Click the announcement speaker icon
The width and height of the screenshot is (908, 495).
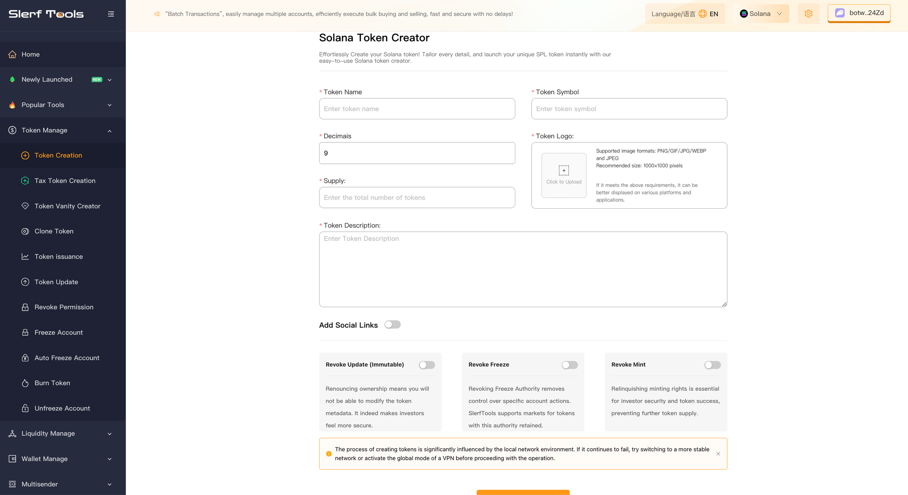coord(157,14)
